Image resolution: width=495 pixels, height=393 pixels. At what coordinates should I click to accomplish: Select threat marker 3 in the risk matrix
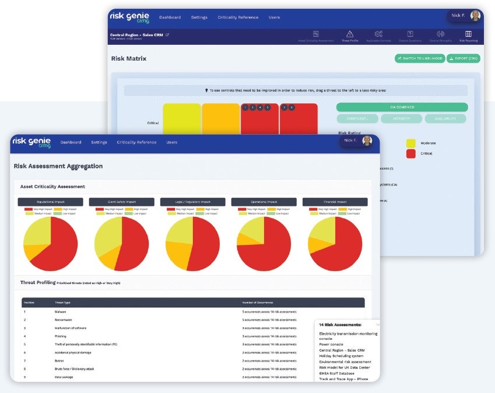[x=284, y=108]
